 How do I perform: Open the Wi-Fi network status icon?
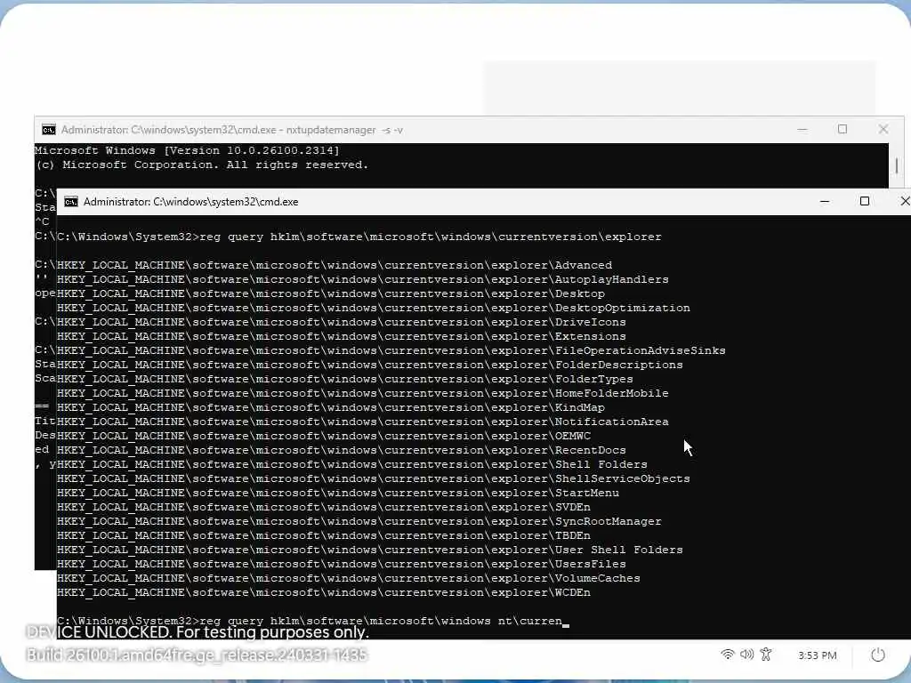[x=727, y=655]
